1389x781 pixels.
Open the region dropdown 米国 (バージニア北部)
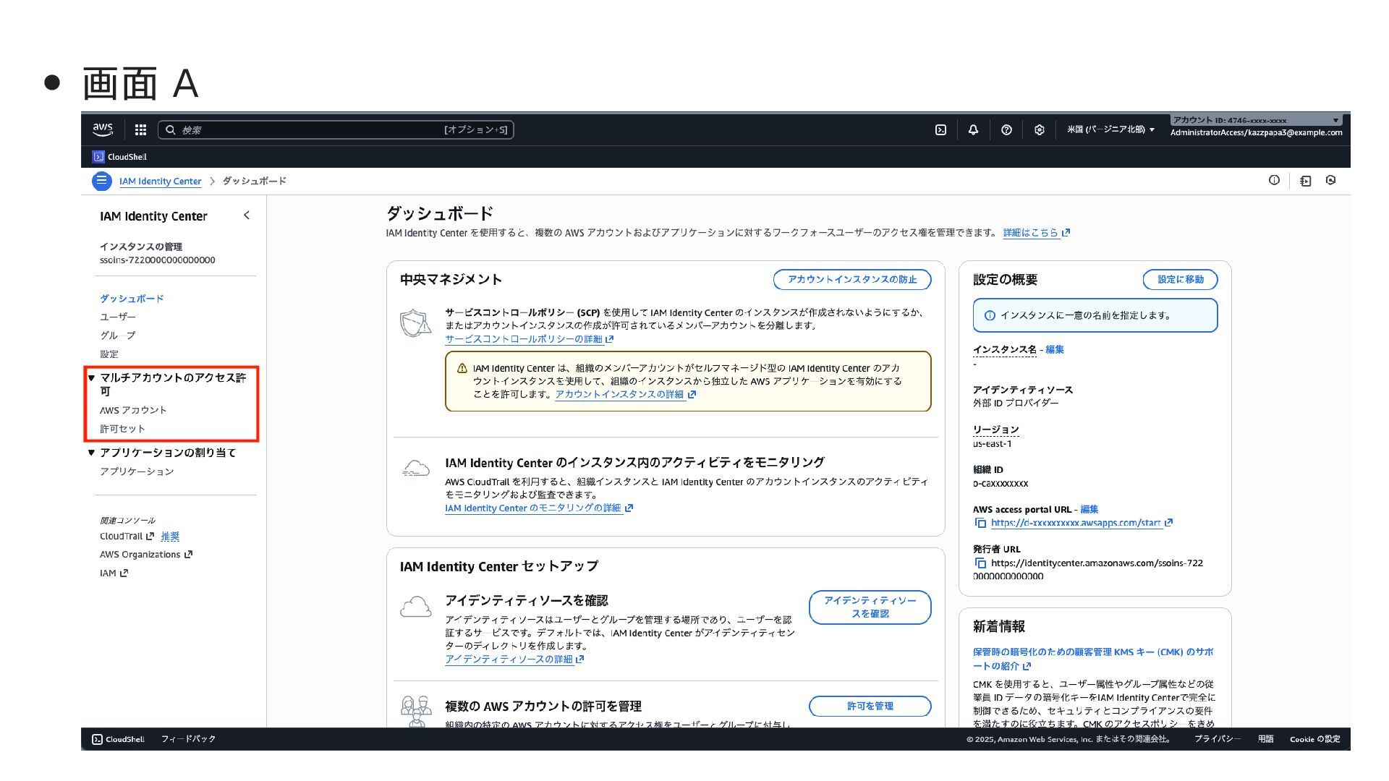[1110, 130]
